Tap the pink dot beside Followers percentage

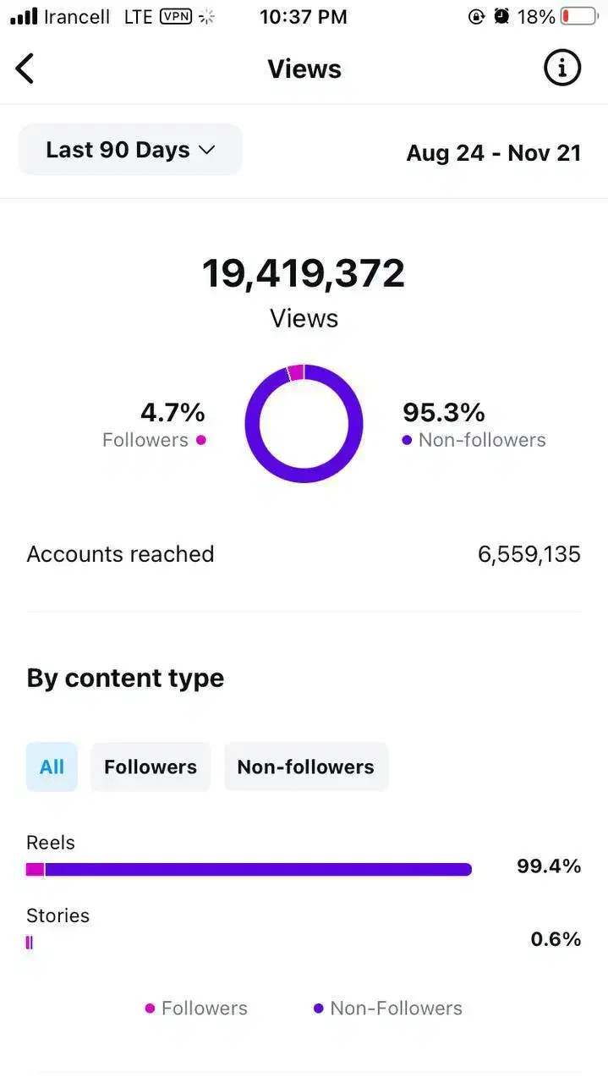201,440
